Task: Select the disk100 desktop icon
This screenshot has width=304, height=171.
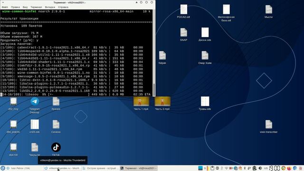Action: 13,149
